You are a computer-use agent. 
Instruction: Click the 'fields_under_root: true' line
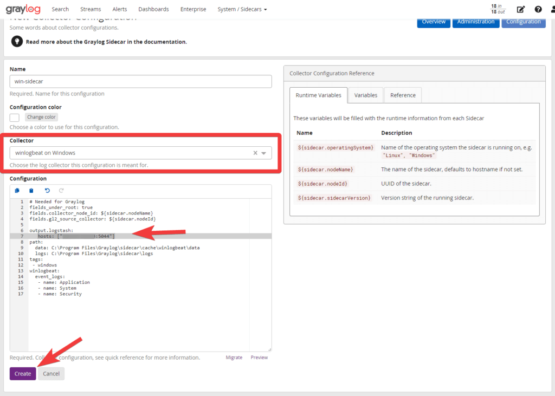61,207
